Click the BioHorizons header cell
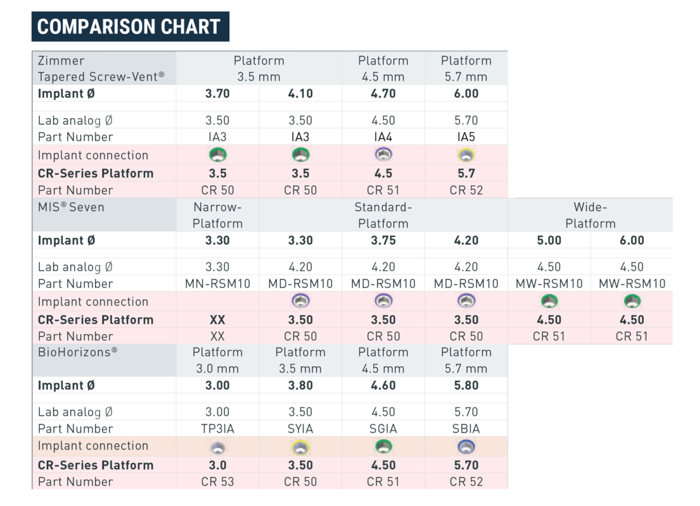This screenshot has width=700, height=506. click(77, 352)
